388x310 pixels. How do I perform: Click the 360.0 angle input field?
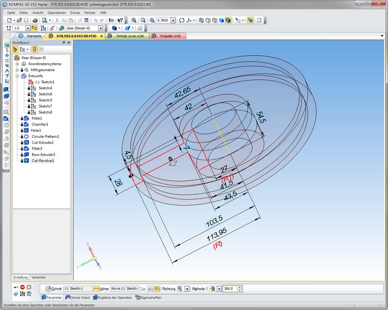click(230, 289)
